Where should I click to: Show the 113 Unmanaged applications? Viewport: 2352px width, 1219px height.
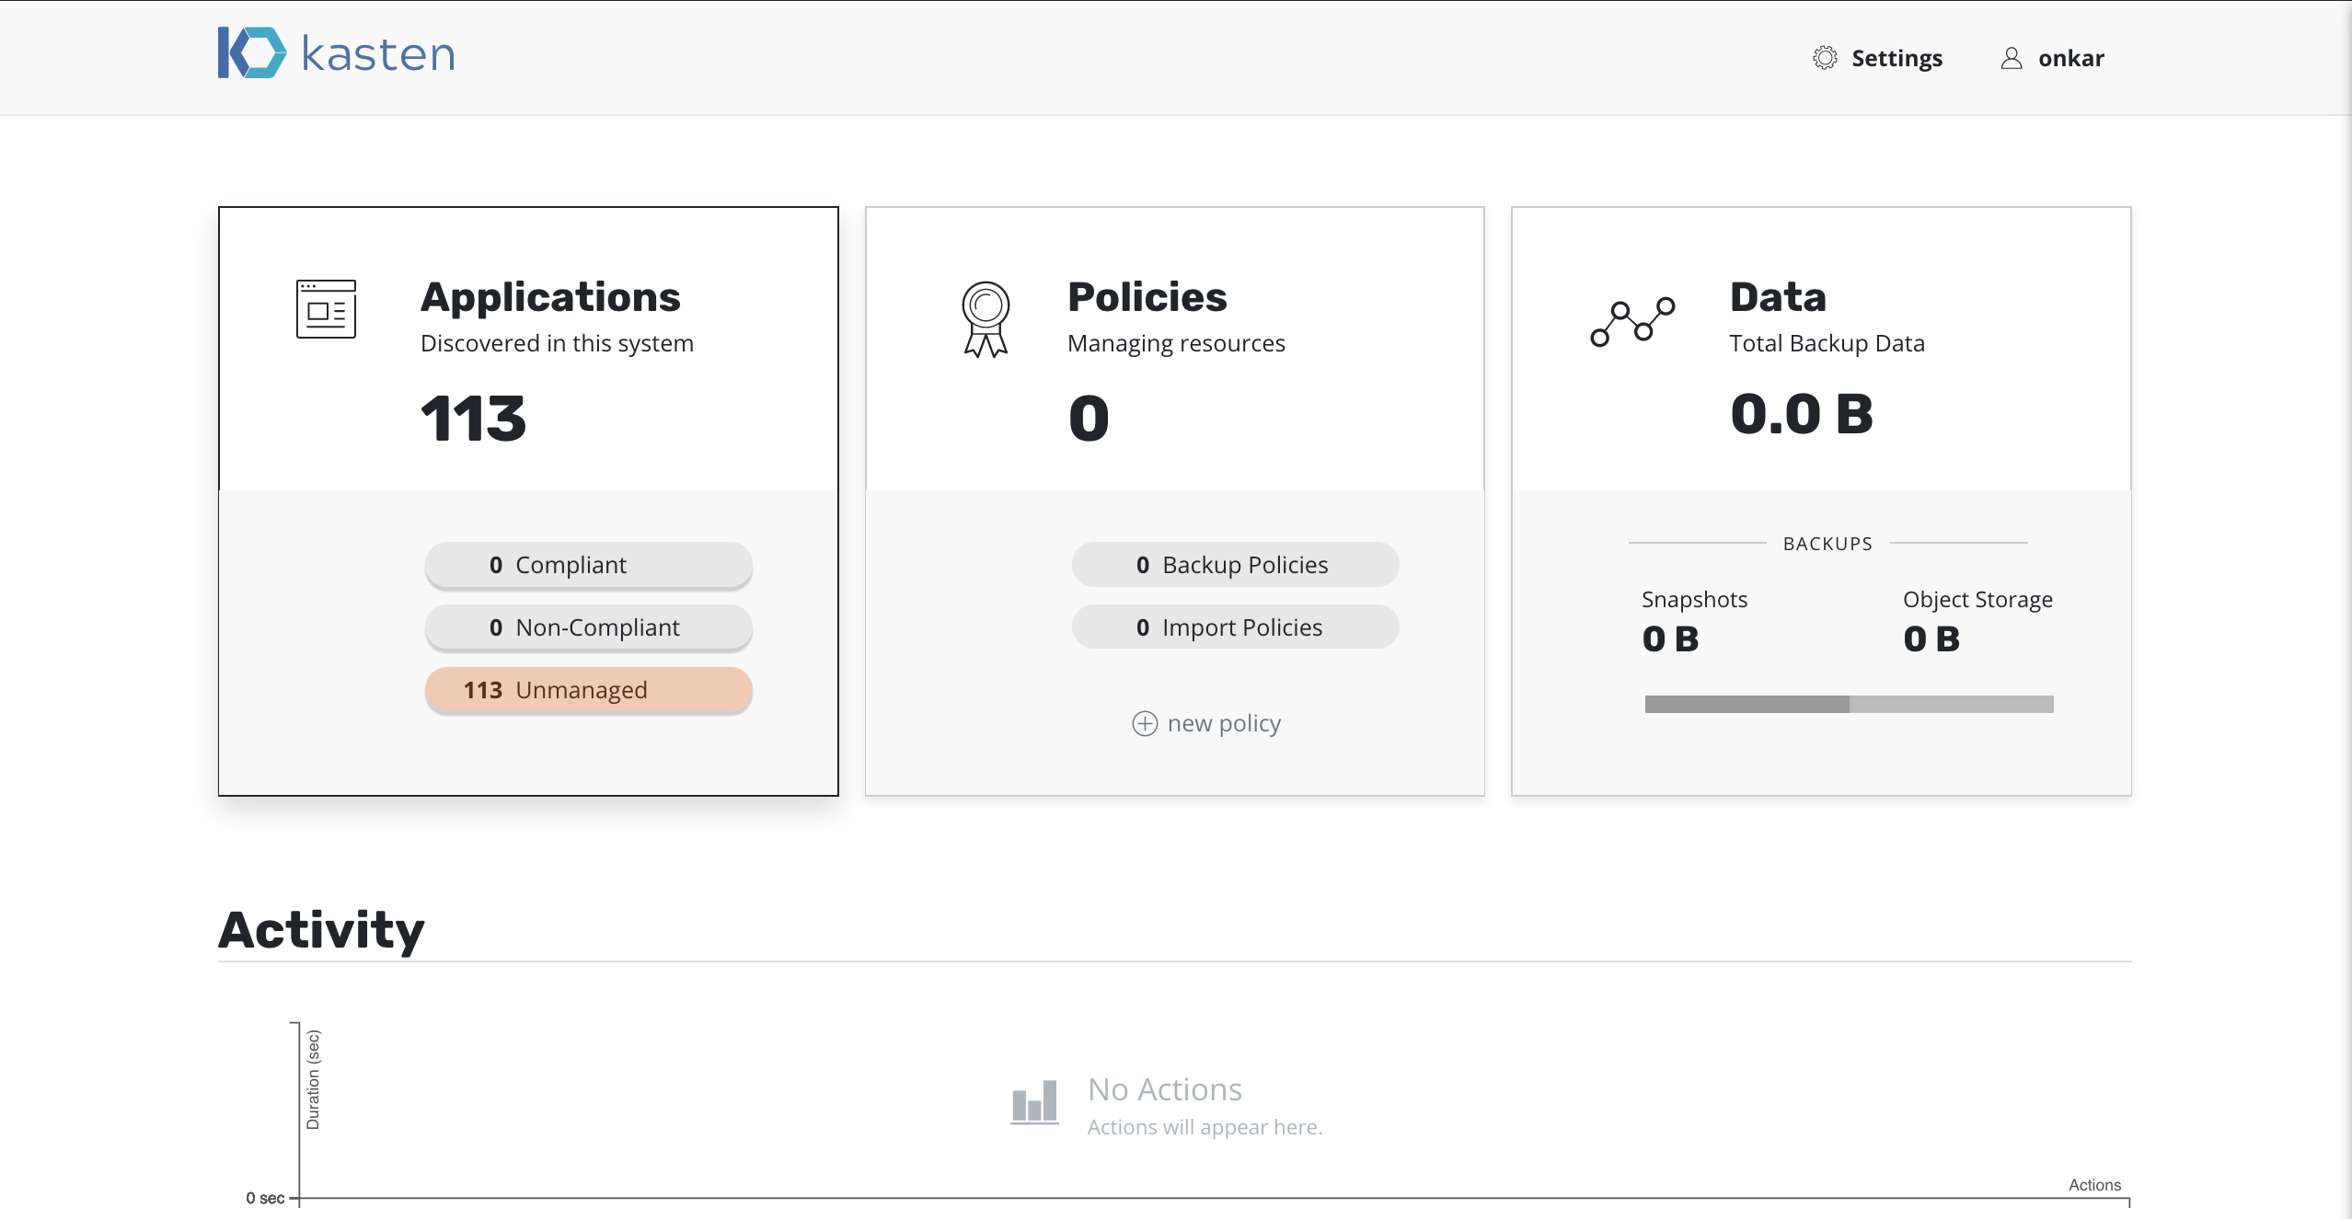point(589,690)
